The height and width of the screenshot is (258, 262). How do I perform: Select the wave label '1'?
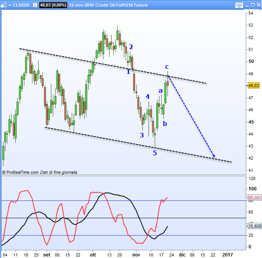(x=128, y=72)
